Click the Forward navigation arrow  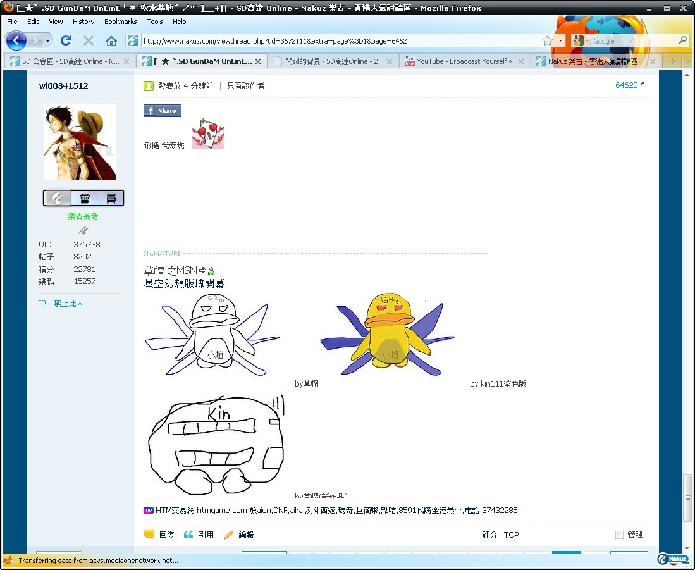(35, 40)
